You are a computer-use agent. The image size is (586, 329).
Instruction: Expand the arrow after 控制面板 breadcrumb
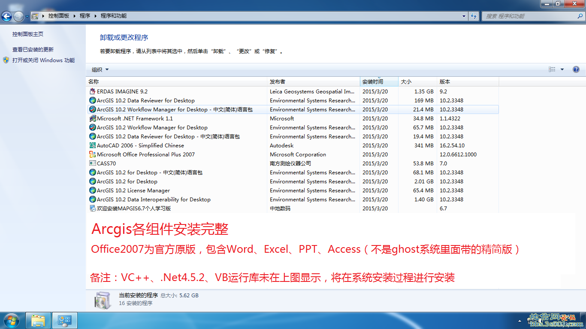pos(74,16)
